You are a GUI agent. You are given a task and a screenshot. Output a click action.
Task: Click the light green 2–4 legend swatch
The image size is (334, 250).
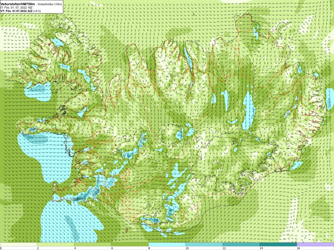coord(56,244)
